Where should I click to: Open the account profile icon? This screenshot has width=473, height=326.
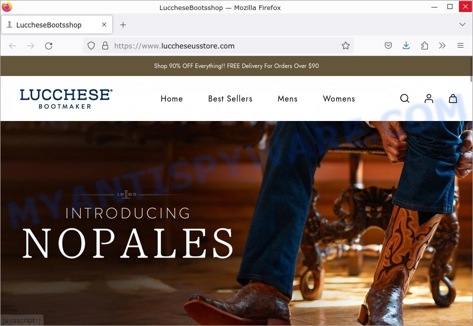(x=429, y=98)
